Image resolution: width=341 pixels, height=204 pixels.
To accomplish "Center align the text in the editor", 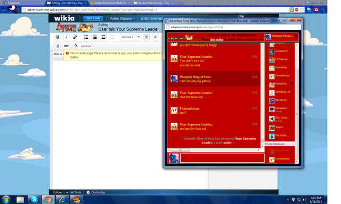I will 155,37.
